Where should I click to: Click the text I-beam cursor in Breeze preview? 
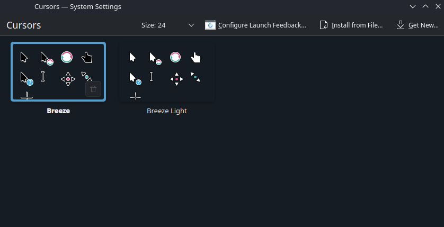pos(43,76)
